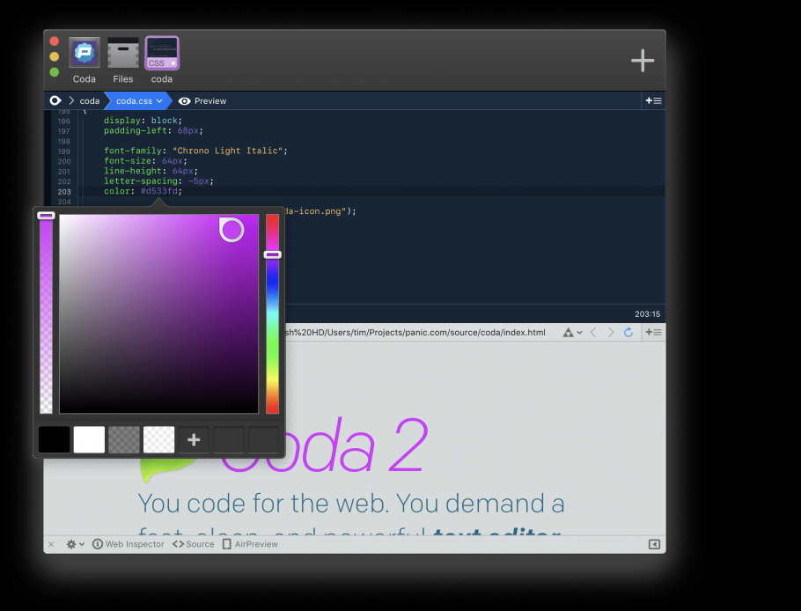Click the color value #d533fd in the code

click(159, 191)
